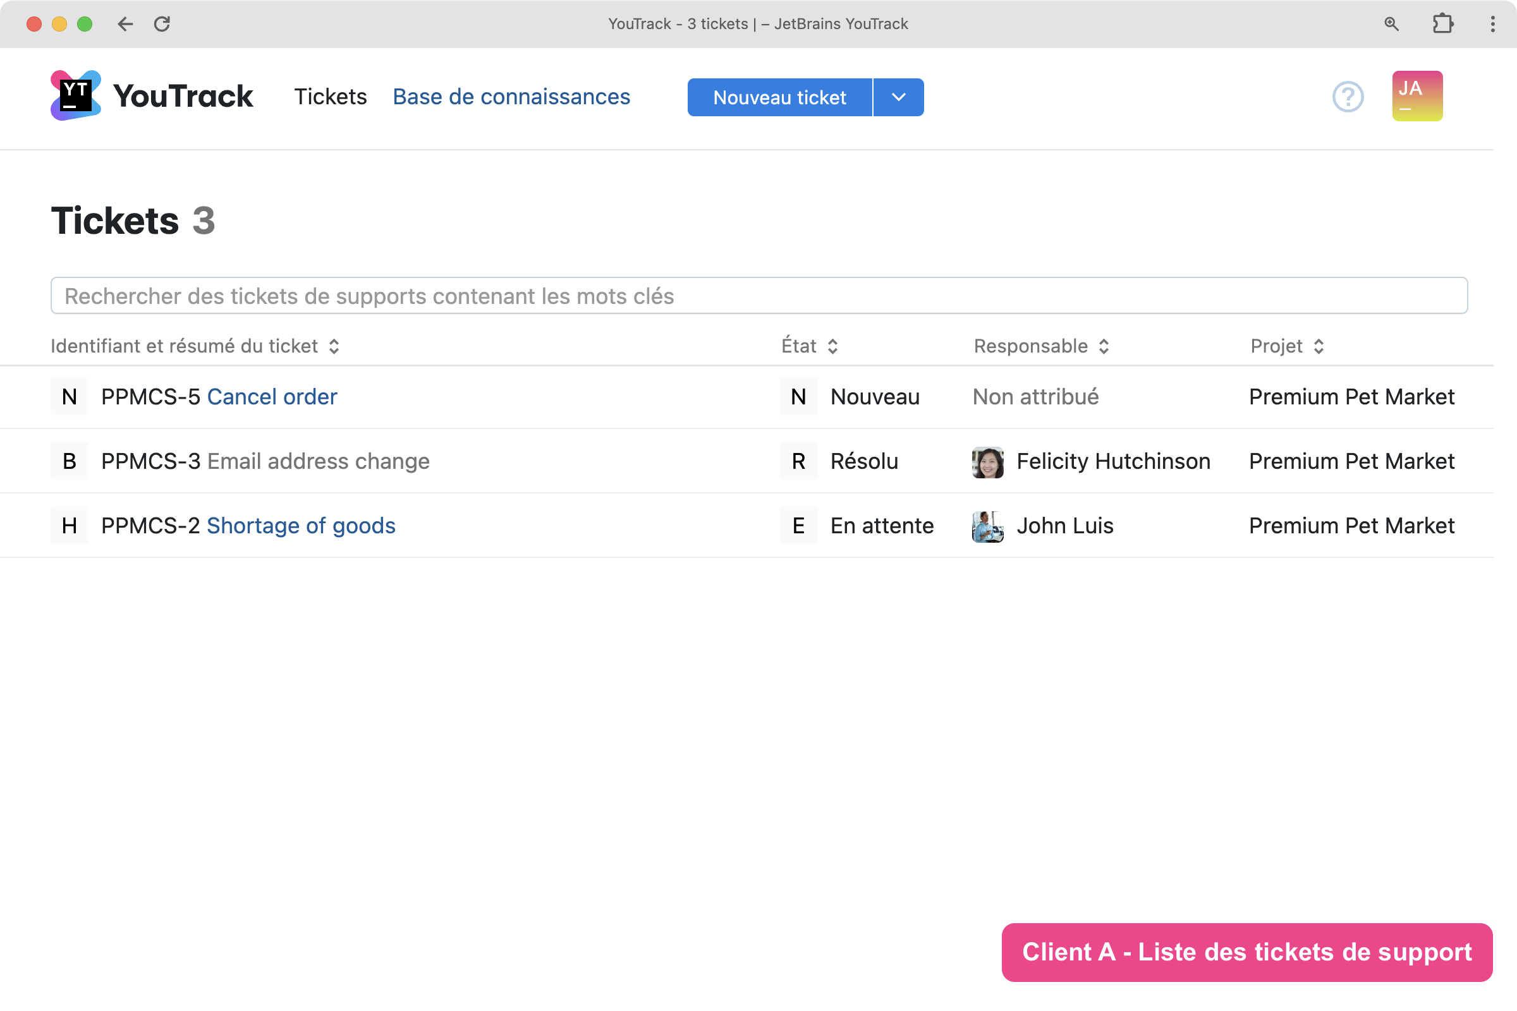Screen dimensions: 1517x1011
Task: Reload the page with refresh icon
Action: point(162,24)
